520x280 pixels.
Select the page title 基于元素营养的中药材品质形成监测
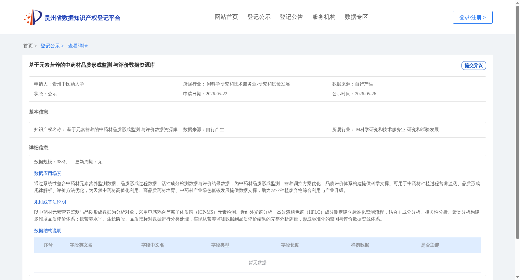92,65
